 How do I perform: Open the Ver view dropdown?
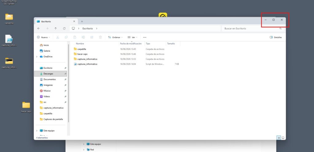(132, 37)
